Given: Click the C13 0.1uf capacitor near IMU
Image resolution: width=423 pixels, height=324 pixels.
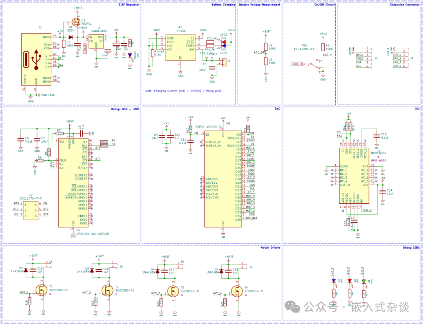Looking at the screenshot, I should (x=376, y=136).
